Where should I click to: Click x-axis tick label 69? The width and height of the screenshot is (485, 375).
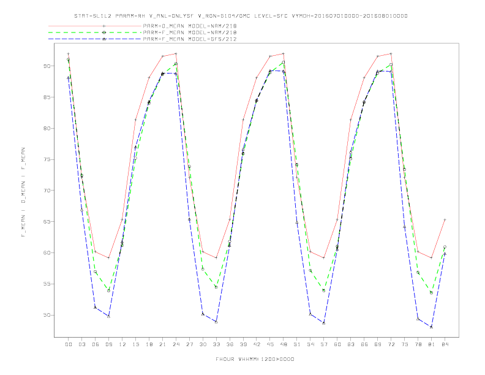point(378,344)
